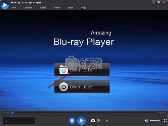Minimize the player window
The height and width of the screenshot is (126, 168).
154,2
